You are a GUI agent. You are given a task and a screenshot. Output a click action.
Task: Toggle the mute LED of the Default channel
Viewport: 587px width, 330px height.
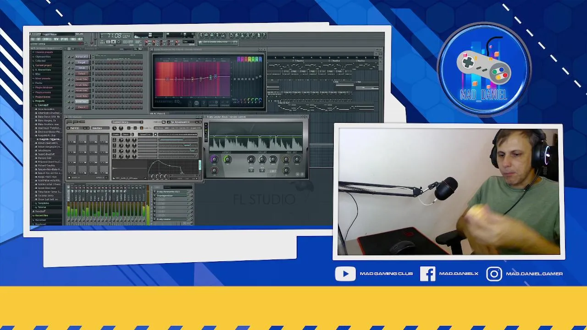coord(66,74)
